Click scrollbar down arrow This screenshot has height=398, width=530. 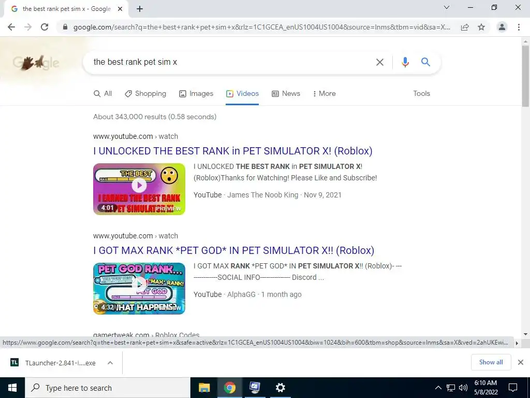[x=525, y=334]
